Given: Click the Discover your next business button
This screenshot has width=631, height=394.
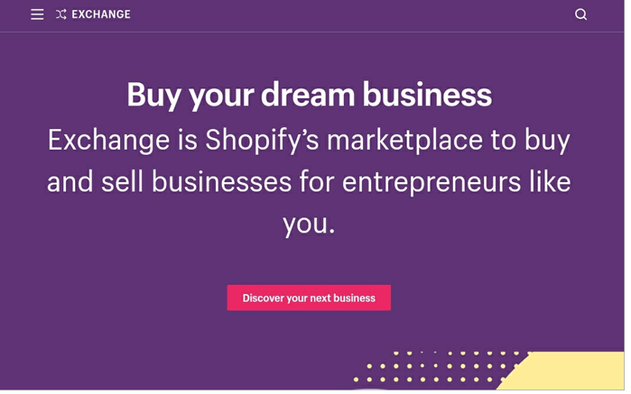Looking at the screenshot, I should tap(309, 298).
